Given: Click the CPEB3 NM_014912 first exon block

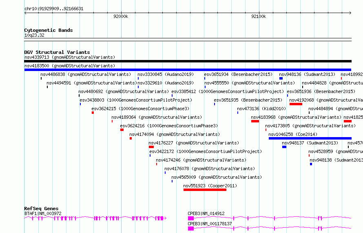Looking at the screenshot, I should tap(191, 218).
